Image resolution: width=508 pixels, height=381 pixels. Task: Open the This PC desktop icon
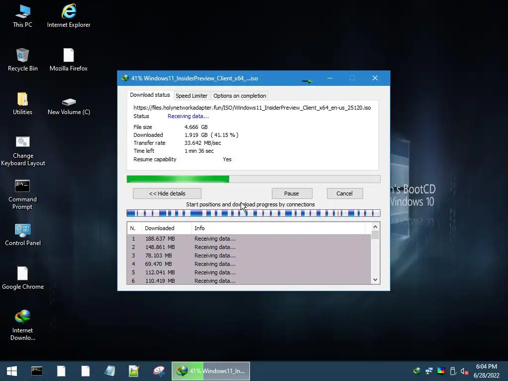(22, 16)
